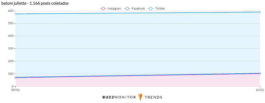Click the Facebook blue legend marker

(127, 8)
